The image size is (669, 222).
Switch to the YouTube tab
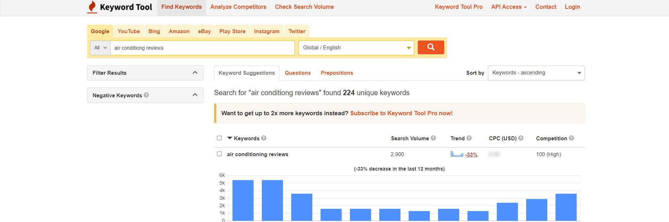129,31
